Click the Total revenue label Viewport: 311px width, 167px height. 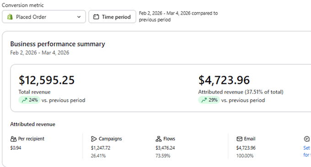pos(34,92)
